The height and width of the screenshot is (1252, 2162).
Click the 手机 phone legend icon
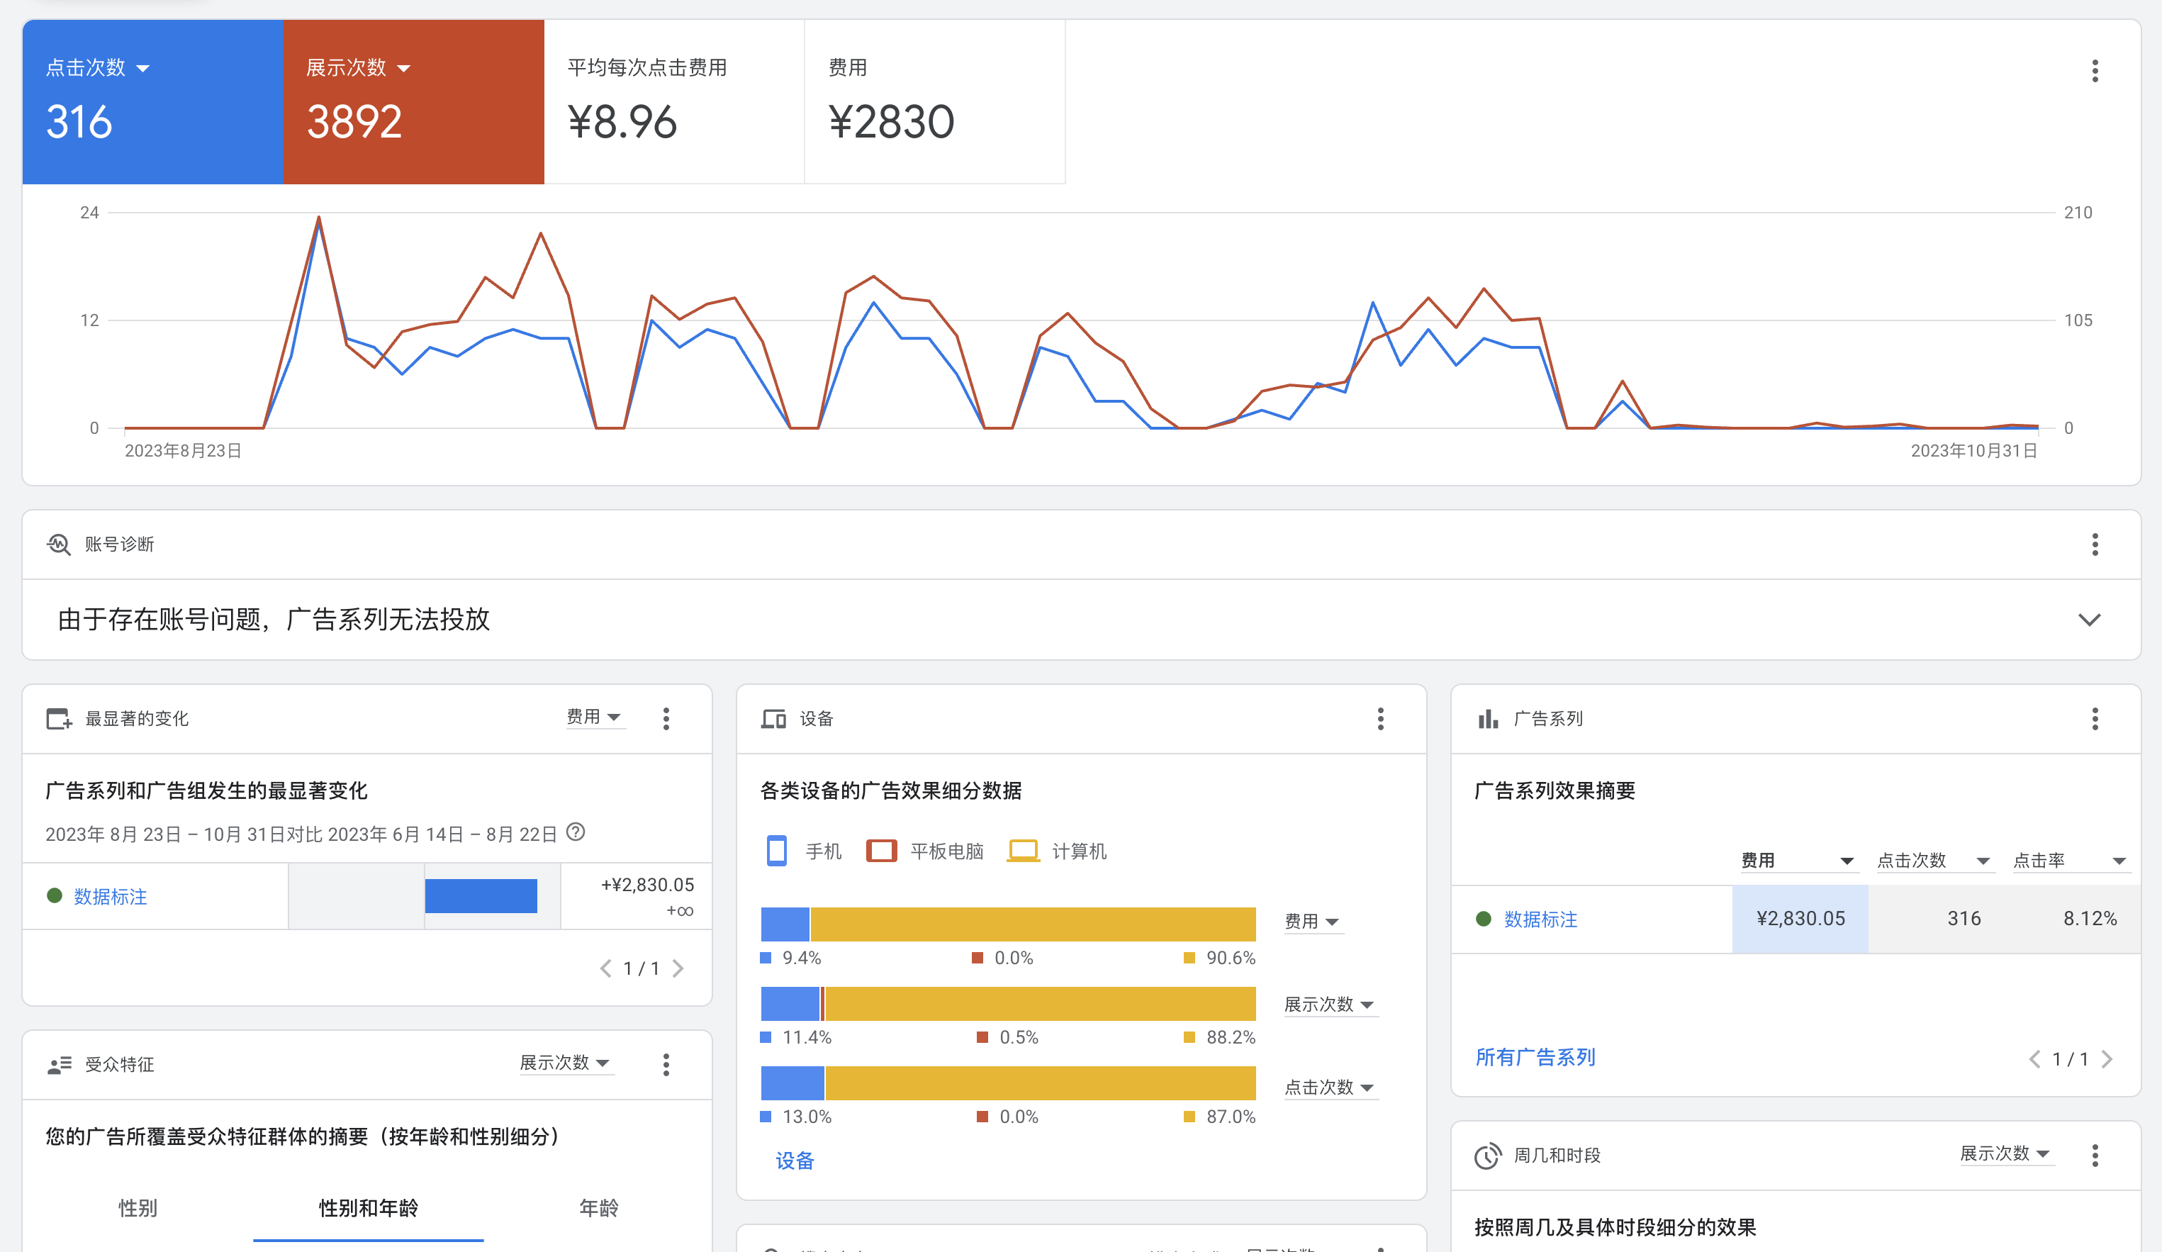click(776, 851)
